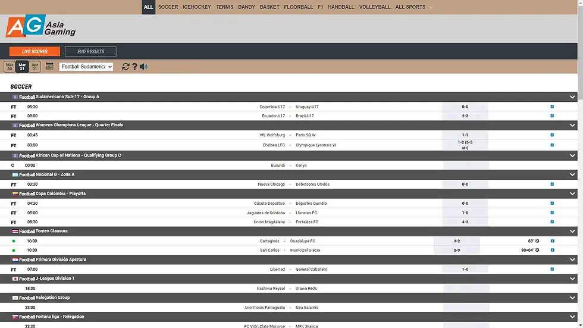
Task: Collapse Primera División Apertura section
Action: click(572, 260)
